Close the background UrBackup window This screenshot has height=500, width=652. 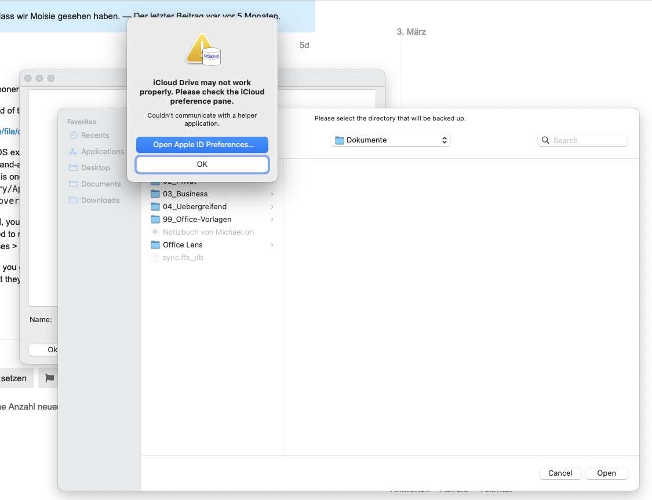point(28,79)
